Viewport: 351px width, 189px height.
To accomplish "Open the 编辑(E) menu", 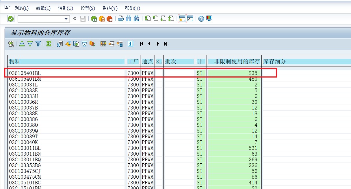I will point(43,8).
